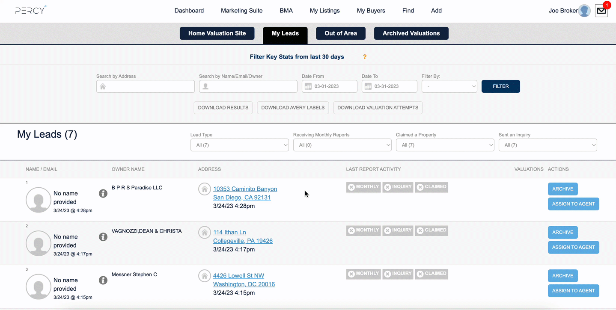Open 10353 Caminito Banyon address link
Viewport: 616px width, 310px height.
click(x=245, y=193)
